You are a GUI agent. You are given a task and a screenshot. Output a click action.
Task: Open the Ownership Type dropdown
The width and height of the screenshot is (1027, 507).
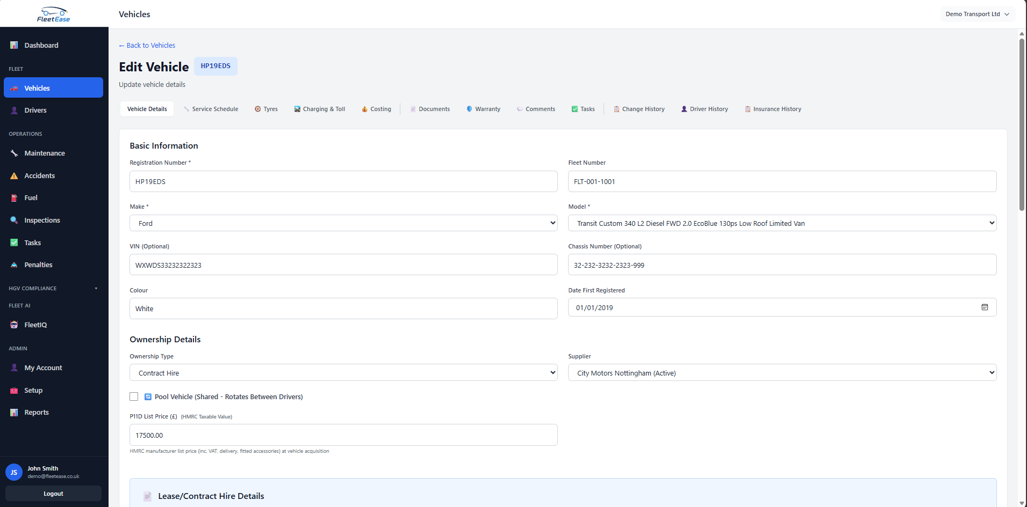point(343,373)
